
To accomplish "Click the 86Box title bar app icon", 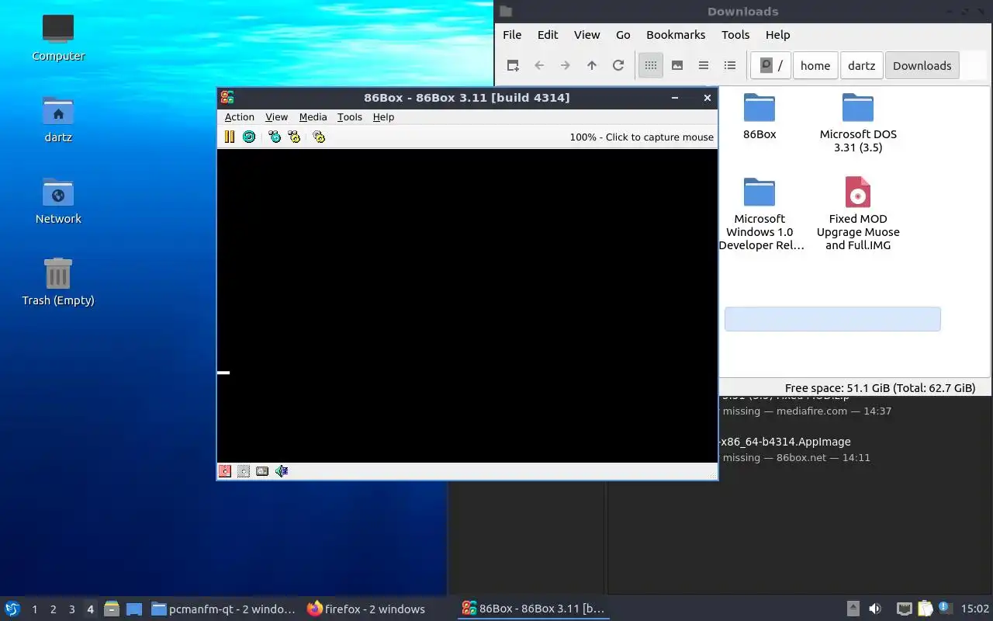I will [227, 98].
